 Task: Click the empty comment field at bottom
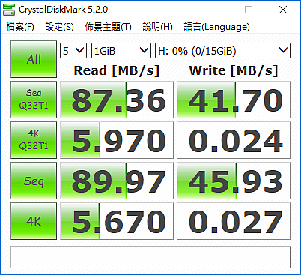tap(150, 257)
